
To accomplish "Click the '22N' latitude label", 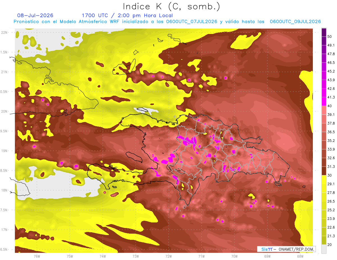I will [4, 33].
